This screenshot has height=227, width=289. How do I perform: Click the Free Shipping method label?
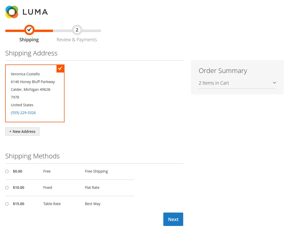click(96, 171)
